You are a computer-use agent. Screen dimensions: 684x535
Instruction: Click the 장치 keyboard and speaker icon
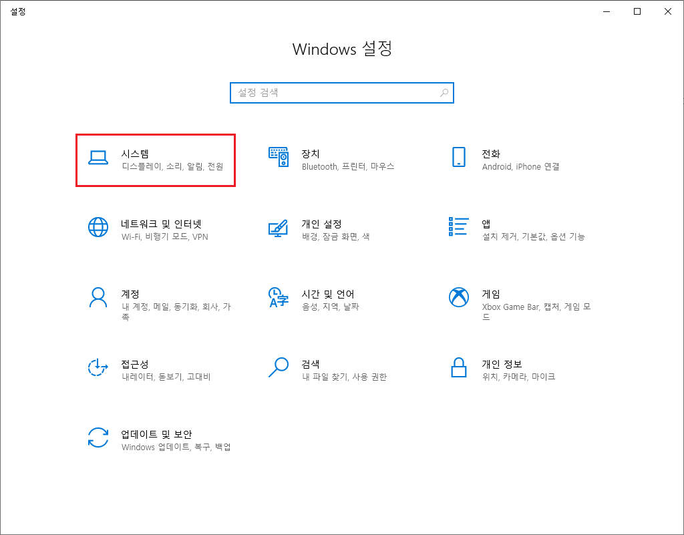(279, 157)
